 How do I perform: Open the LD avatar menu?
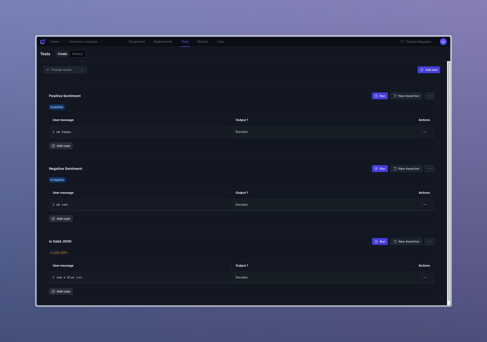point(443,41)
